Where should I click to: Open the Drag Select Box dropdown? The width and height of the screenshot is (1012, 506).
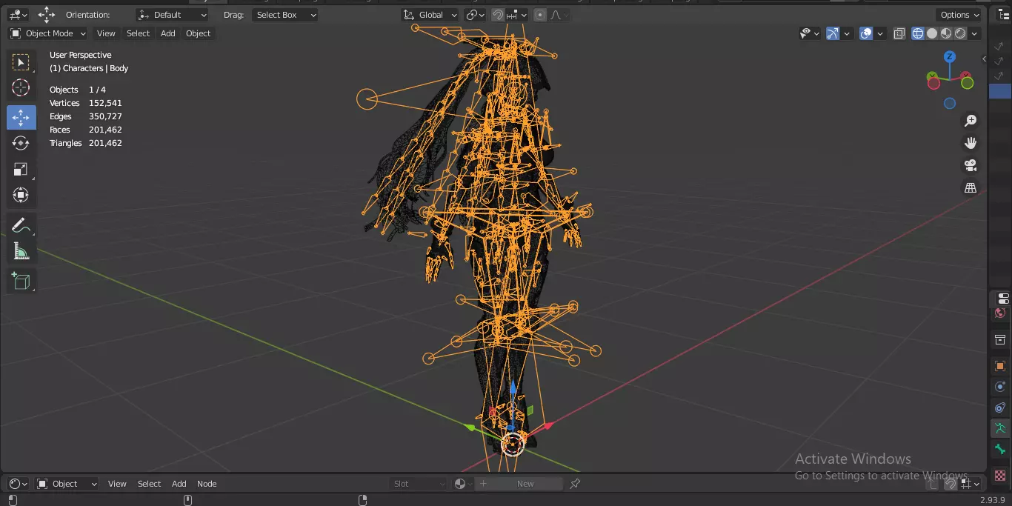(x=284, y=15)
